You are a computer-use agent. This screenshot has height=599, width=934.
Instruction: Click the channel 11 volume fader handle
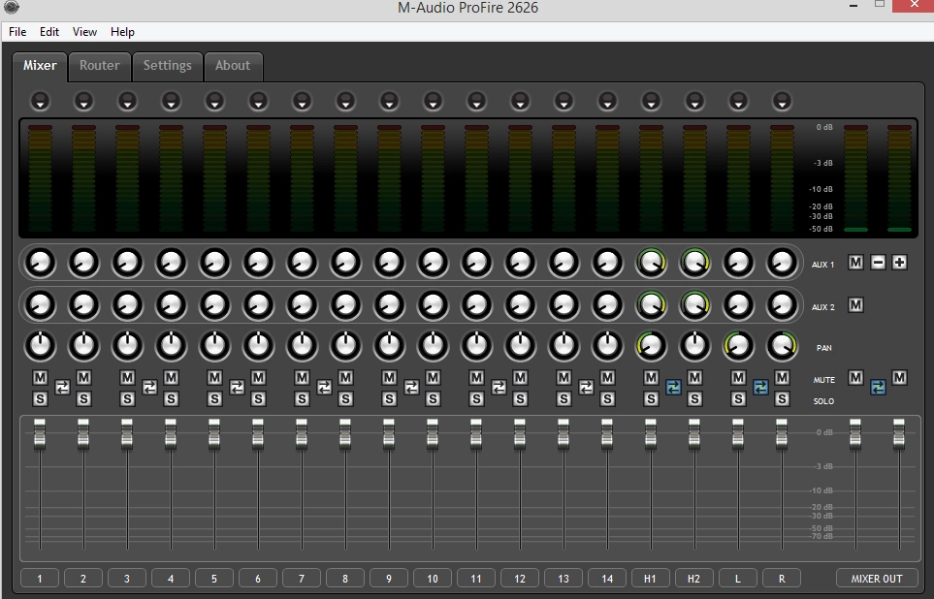476,433
